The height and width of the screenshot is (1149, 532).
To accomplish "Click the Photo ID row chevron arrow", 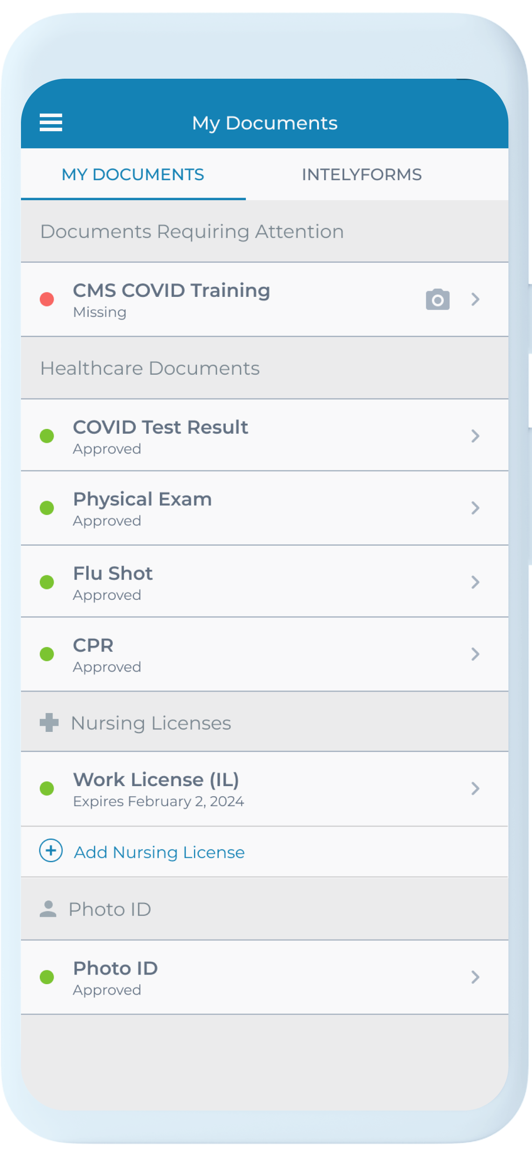I will [x=475, y=977].
